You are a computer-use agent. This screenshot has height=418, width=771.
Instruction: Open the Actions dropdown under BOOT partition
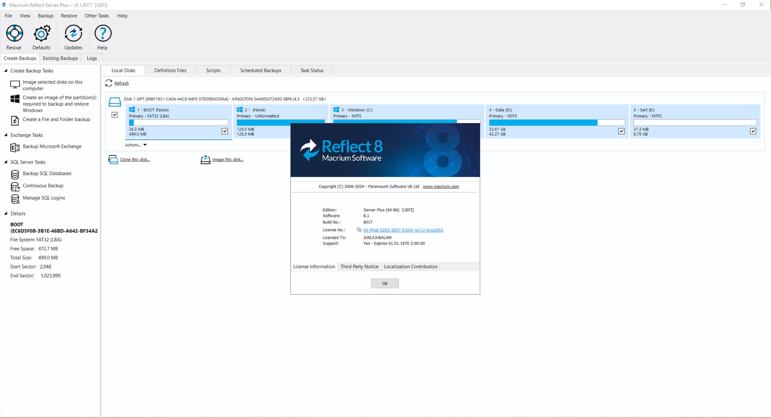[136, 145]
